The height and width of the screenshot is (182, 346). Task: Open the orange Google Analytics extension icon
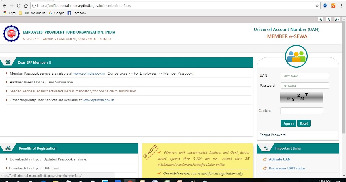[x=333, y=5]
